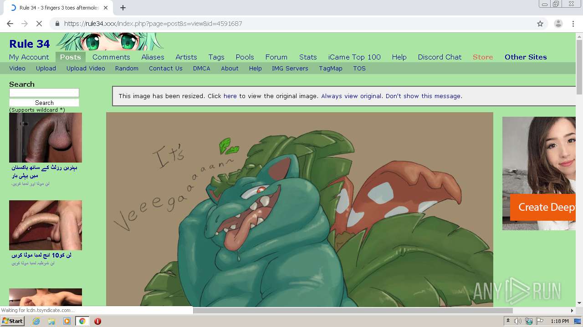Image resolution: width=583 pixels, height=327 pixels.
Task: Open Other Sites link
Action: tap(526, 57)
